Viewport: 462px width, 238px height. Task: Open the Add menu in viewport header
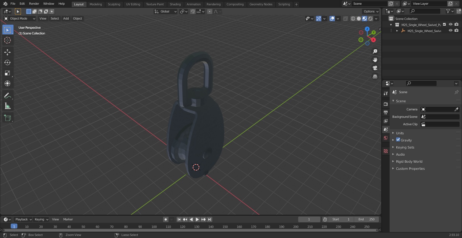(66, 19)
